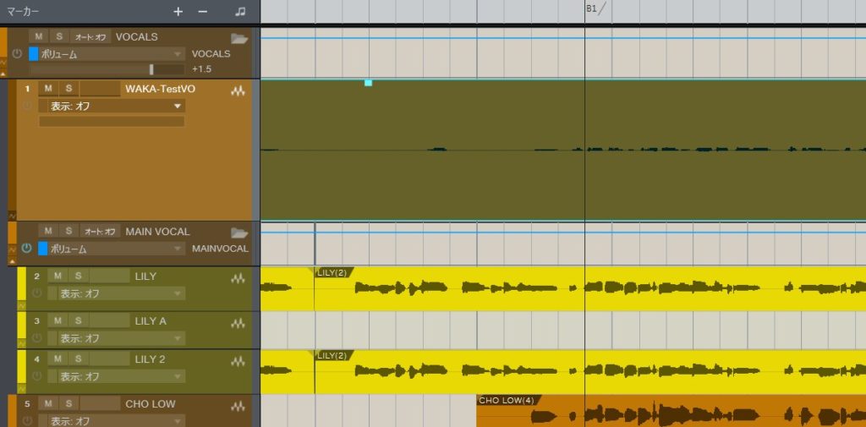Click the MAINVOCAL bus output label
The height and width of the screenshot is (427, 866).
220,249
